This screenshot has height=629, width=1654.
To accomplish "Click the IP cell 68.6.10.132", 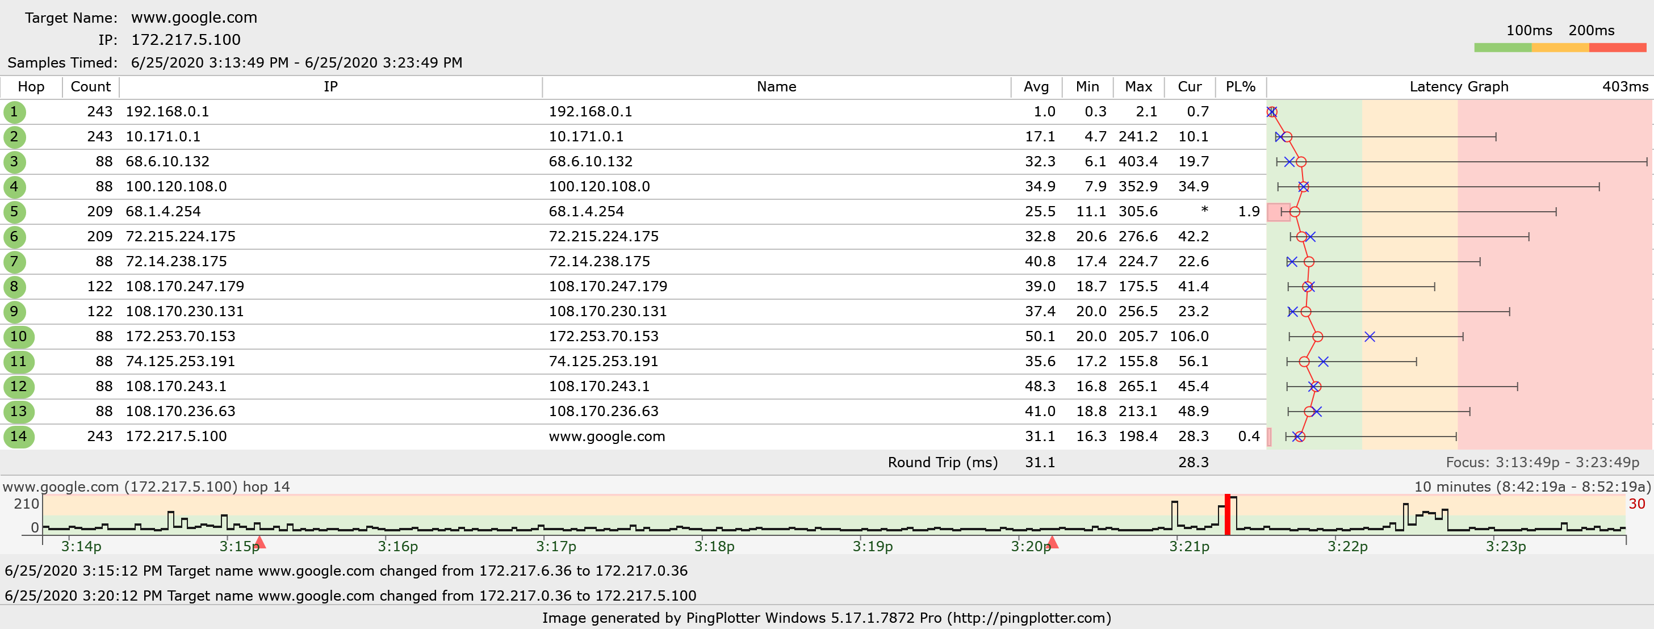I will (168, 162).
